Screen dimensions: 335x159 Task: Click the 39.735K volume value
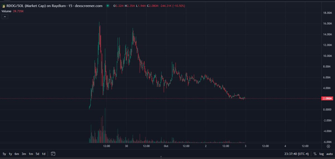pyautogui.click(x=19, y=11)
